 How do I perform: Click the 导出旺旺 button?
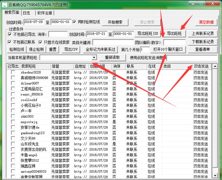(x=174, y=34)
